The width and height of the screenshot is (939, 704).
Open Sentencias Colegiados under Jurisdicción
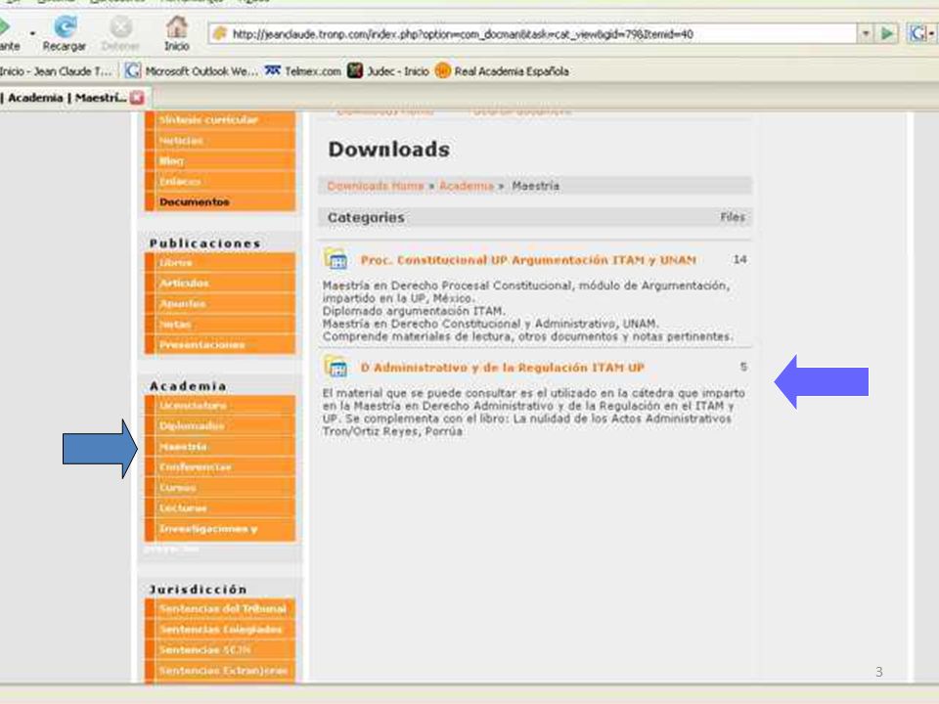coord(220,629)
